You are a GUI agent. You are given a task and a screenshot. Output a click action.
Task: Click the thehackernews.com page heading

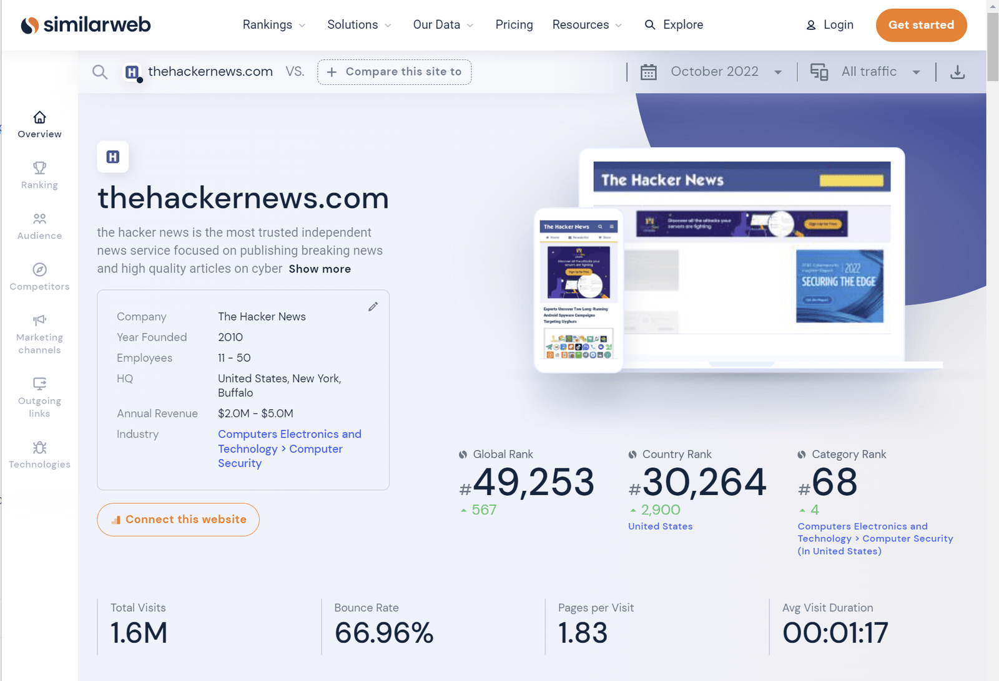243,198
